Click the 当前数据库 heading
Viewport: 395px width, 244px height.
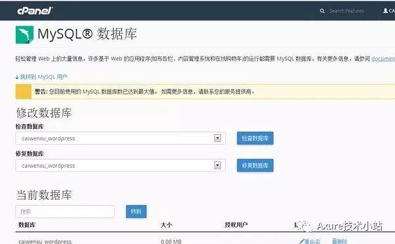click(44, 195)
